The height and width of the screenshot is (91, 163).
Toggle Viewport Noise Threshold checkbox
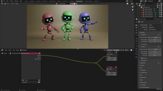tap(149, 37)
